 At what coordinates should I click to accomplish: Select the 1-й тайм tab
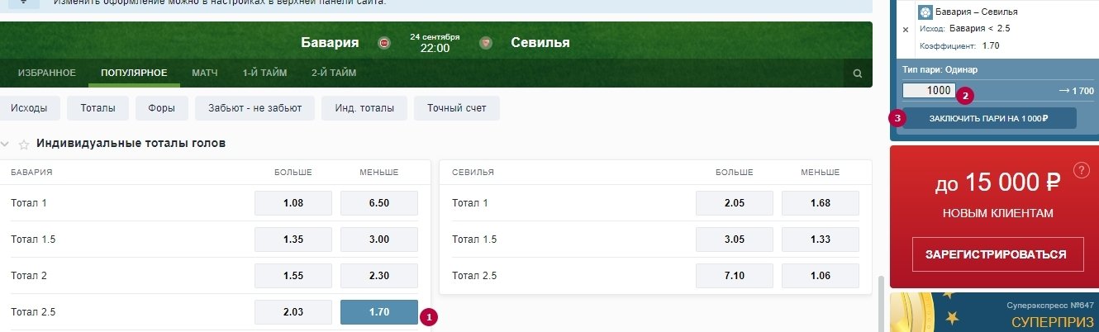[x=264, y=73]
